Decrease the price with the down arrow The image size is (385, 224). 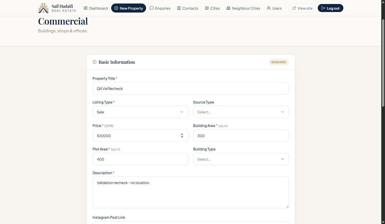tap(182, 137)
